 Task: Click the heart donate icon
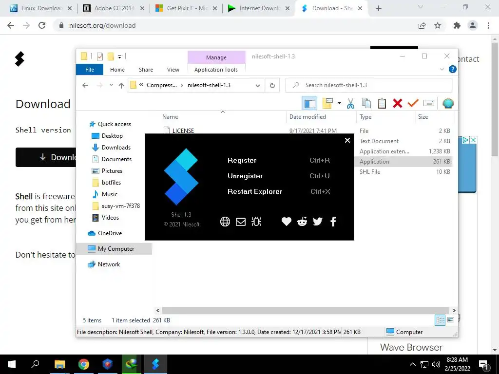(287, 222)
